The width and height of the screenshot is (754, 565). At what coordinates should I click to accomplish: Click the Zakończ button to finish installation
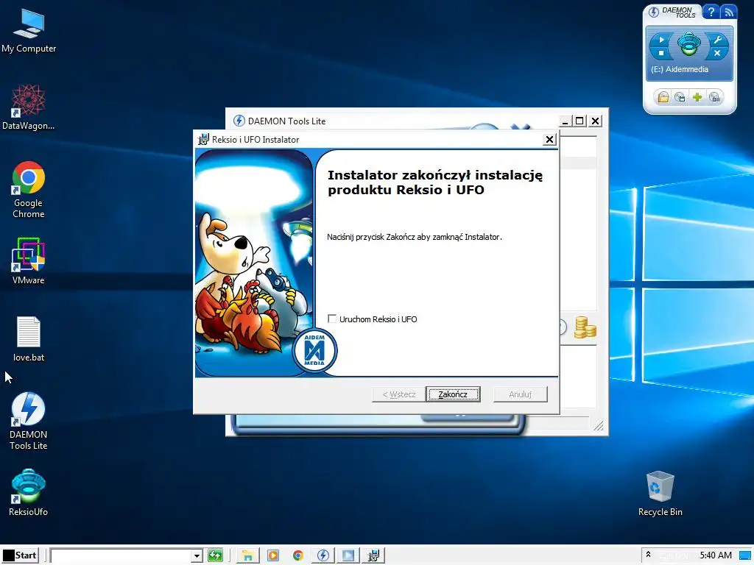click(x=453, y=394)
